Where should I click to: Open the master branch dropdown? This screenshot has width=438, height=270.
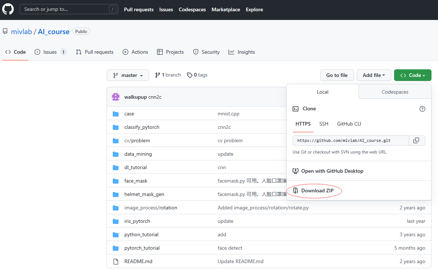tap(128, 75)
